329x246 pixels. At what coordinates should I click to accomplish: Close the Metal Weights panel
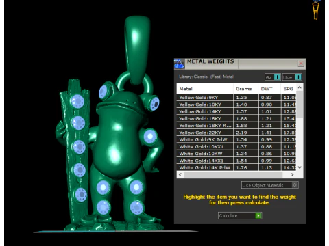[x=301, y=64]
